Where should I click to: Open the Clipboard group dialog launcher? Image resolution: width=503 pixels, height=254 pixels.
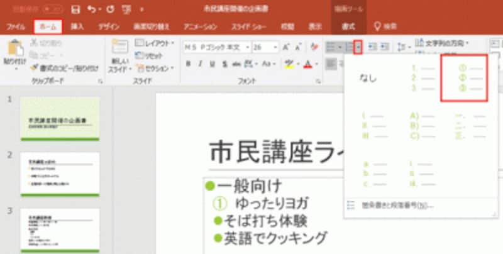[101, 82]
